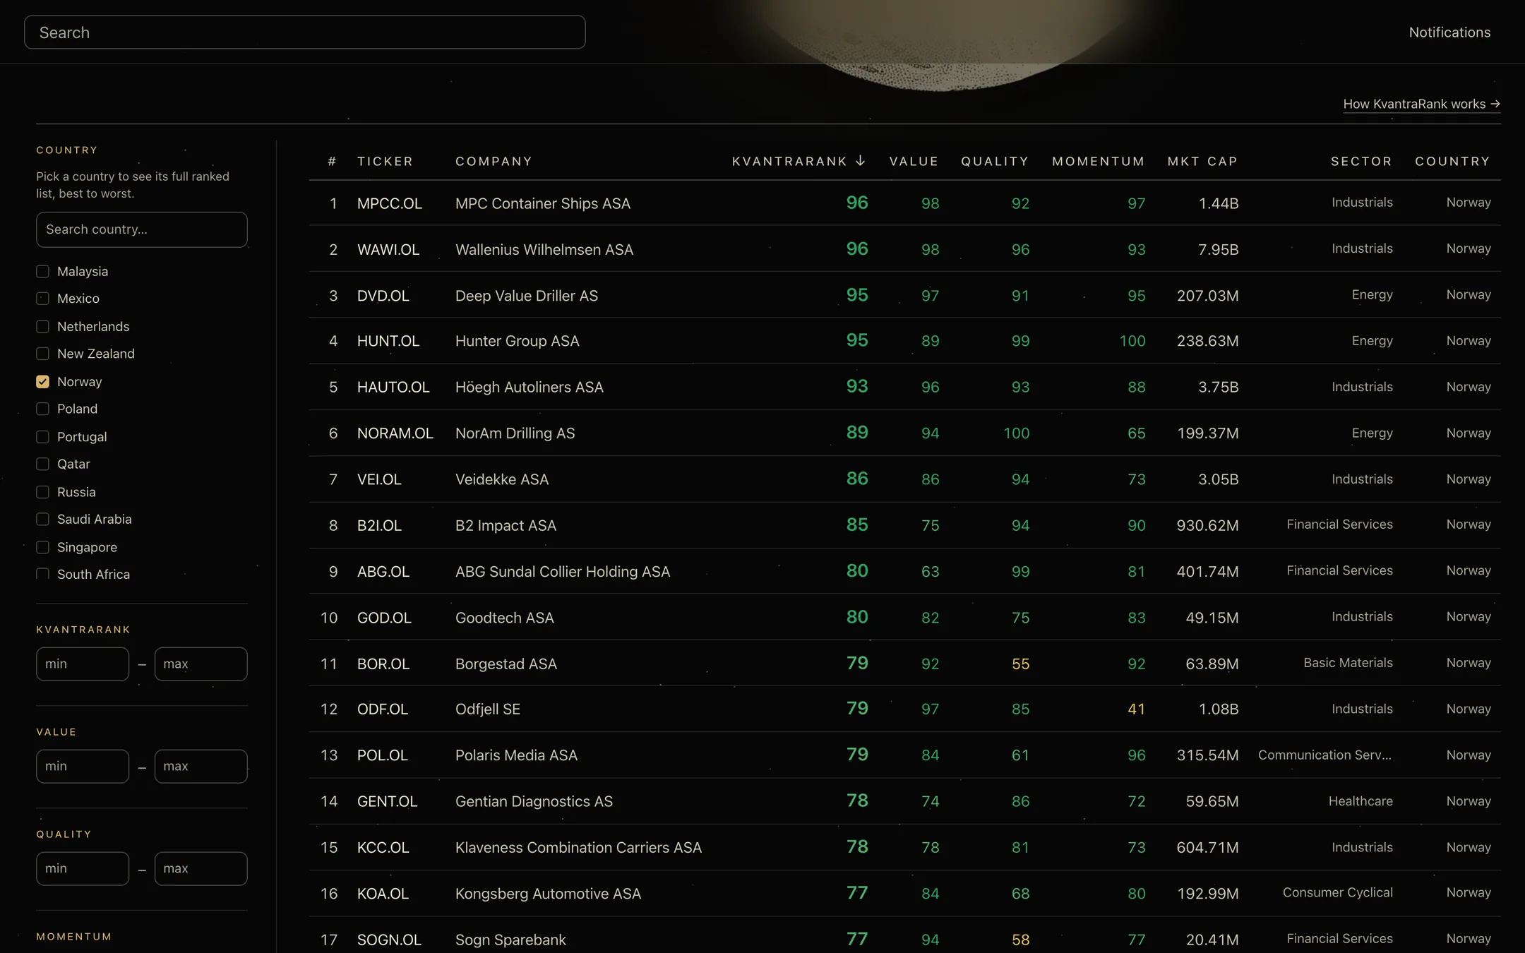Select ABG Sundal Collier Holding ASA
The height and width of the screenshot is (953, 1525).
[562, 571]
